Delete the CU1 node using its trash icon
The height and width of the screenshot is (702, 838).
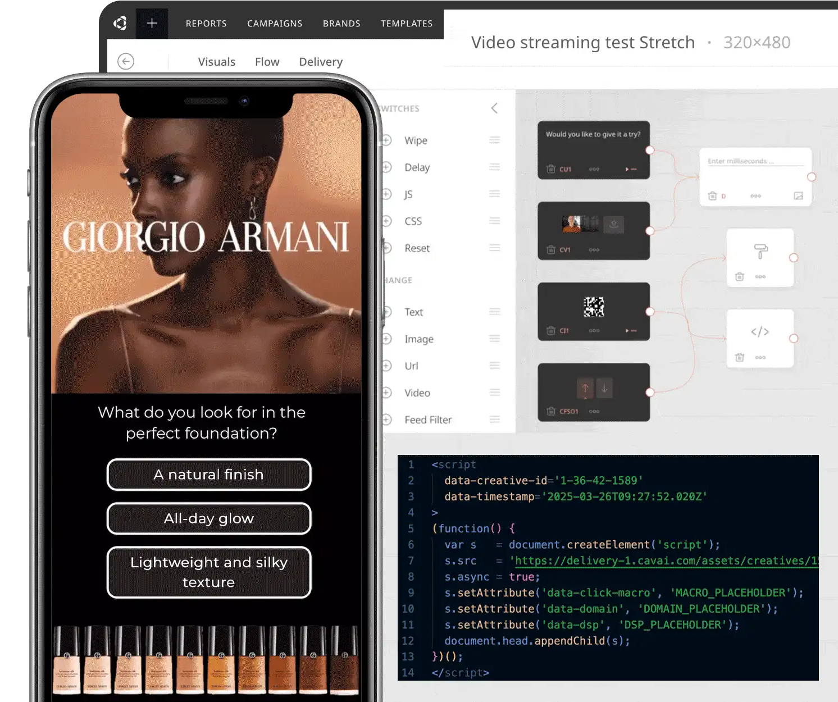[551, 169]
